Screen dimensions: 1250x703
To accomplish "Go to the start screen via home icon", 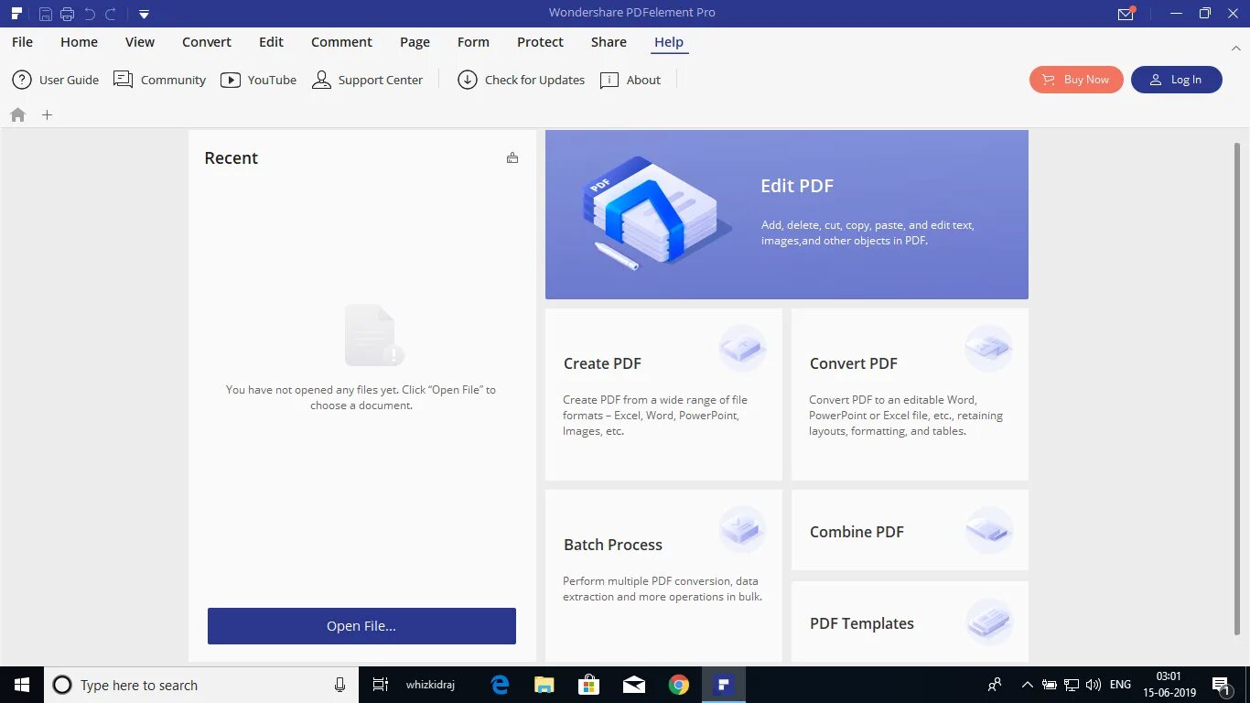I will coord(16,114).
